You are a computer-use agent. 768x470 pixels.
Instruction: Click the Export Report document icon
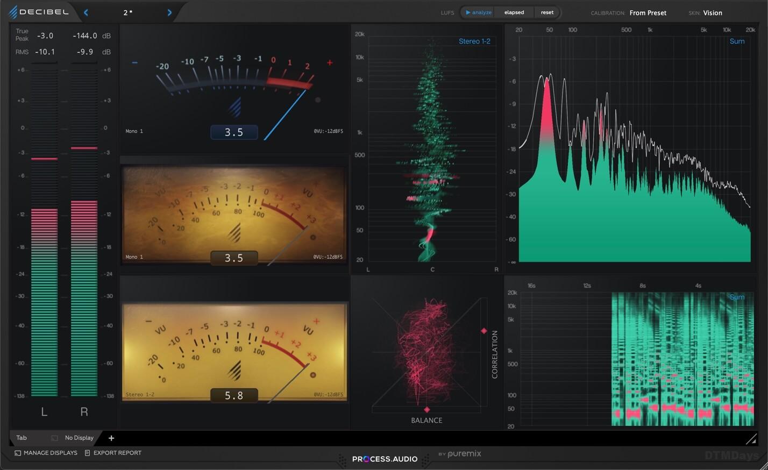(x=87, y=453)
